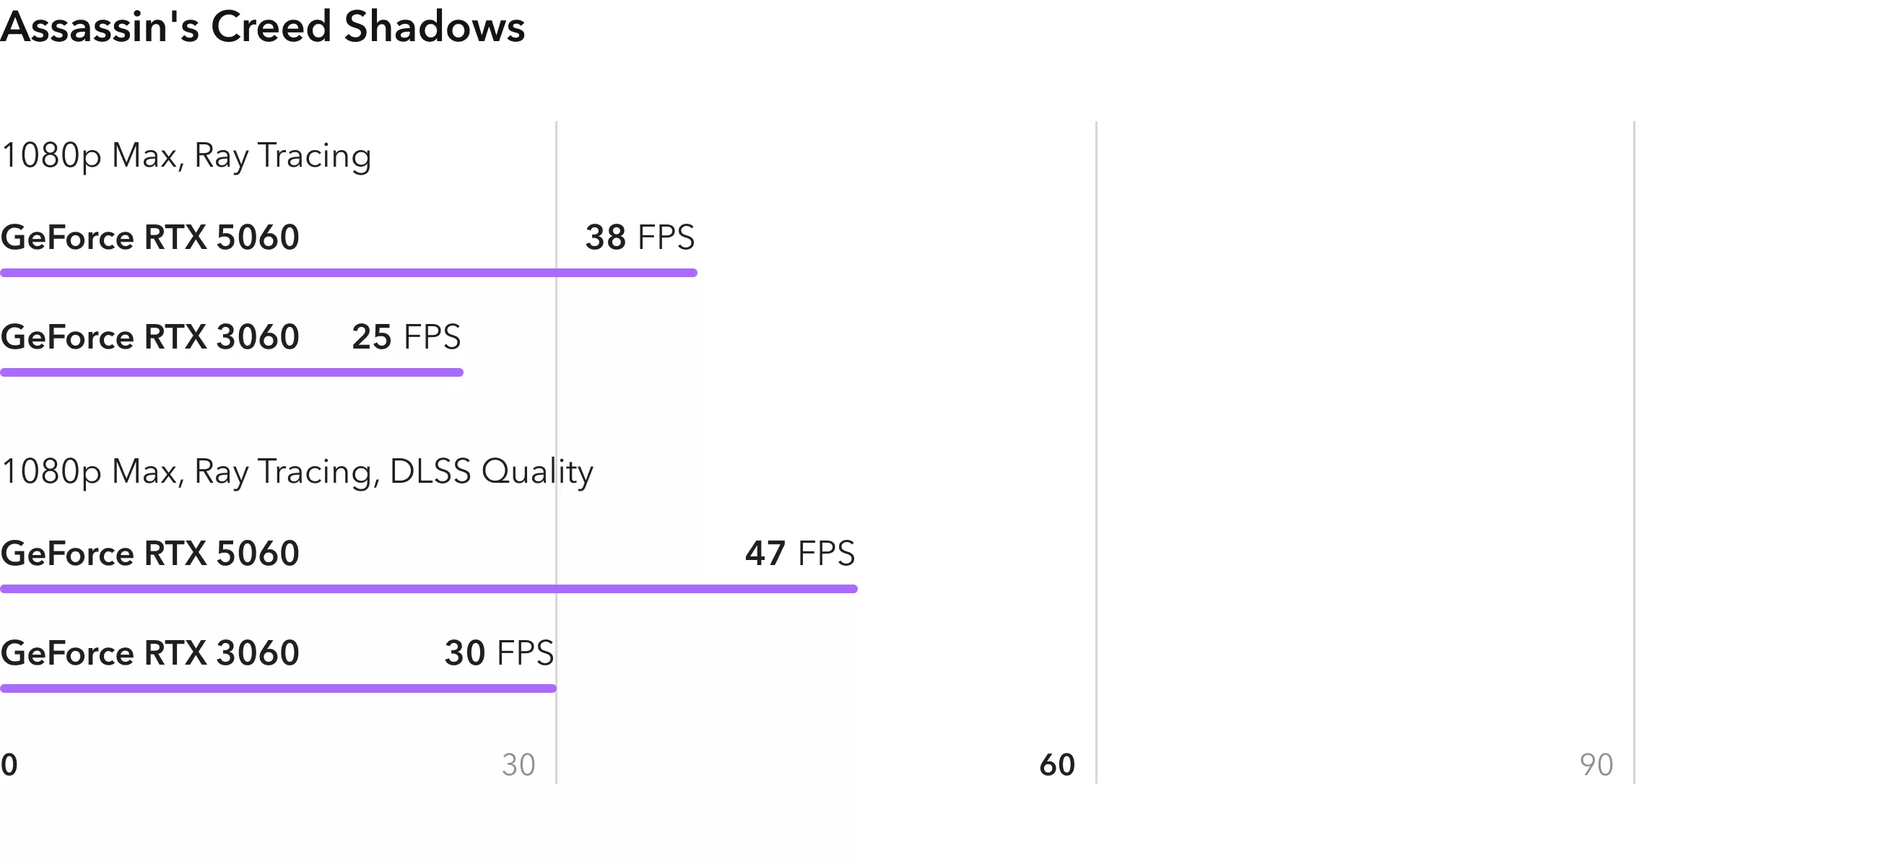Click the RTX 3060 bar at 25 FPS

(x=232, y=372)
